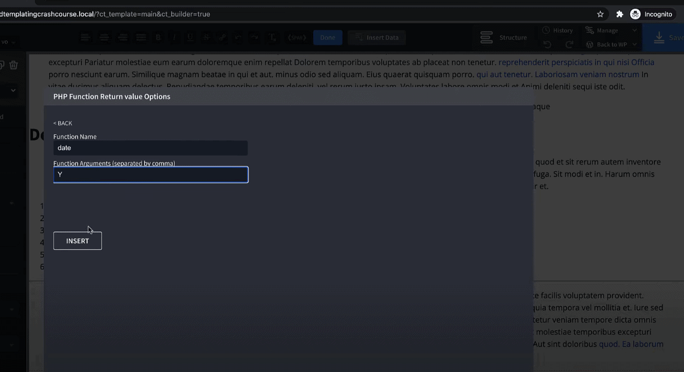Click the bold formatting icon
This screenshot has height=372, width=684.
[158, 38]
